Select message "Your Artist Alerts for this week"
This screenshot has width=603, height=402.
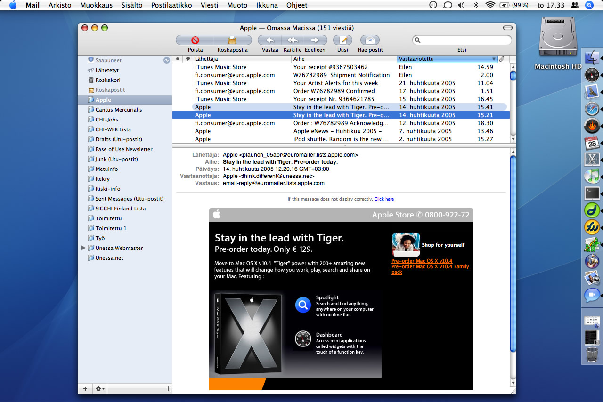(x=341, y=83)
